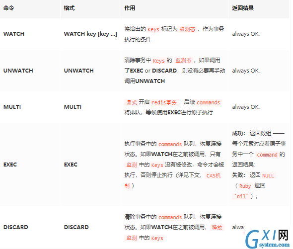Click '成功:' label in EXEC result
This screenshot has width=293, height=249.
tap(238, 133)
